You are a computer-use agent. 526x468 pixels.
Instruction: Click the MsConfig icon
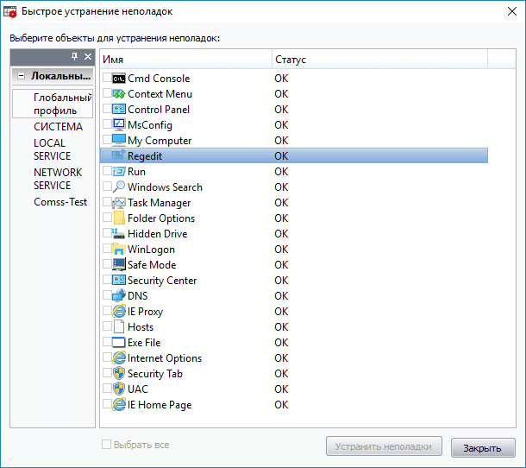[x=119, y=125]
